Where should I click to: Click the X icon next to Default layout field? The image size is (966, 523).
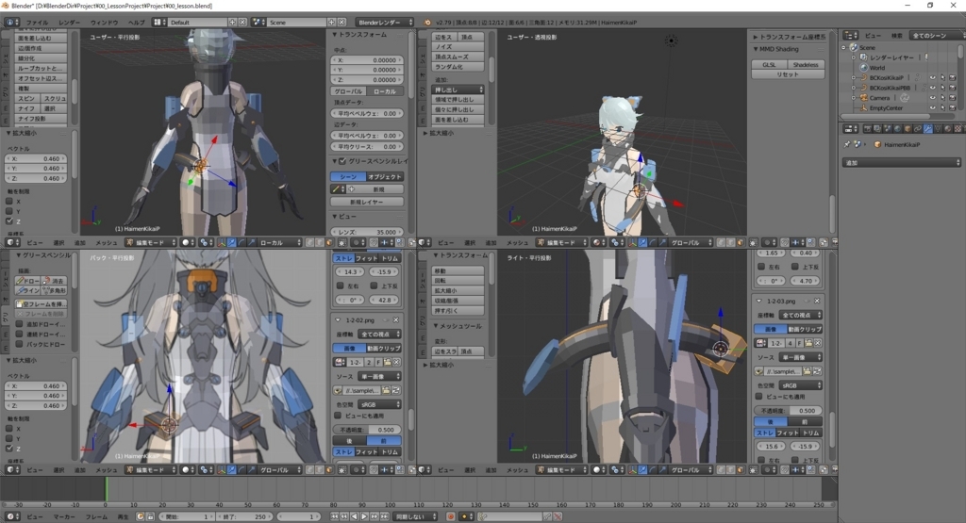(242, 23)
